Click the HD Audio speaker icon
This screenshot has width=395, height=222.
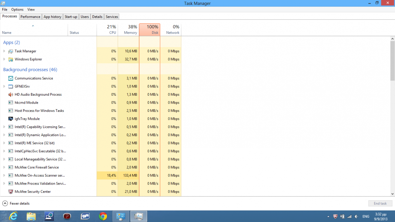click(x=10, y=94)
